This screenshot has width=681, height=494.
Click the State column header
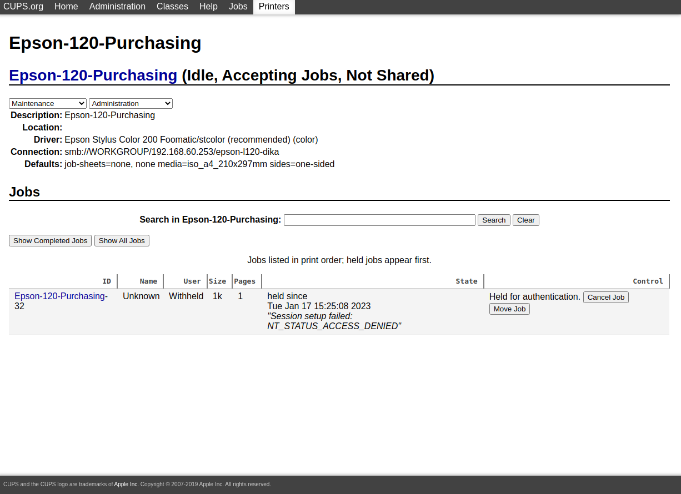tap(467, 281)
